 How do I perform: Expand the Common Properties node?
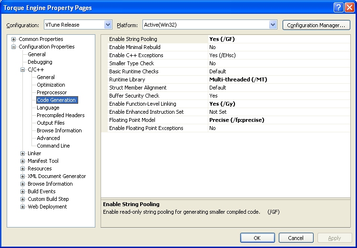[14, 39]
